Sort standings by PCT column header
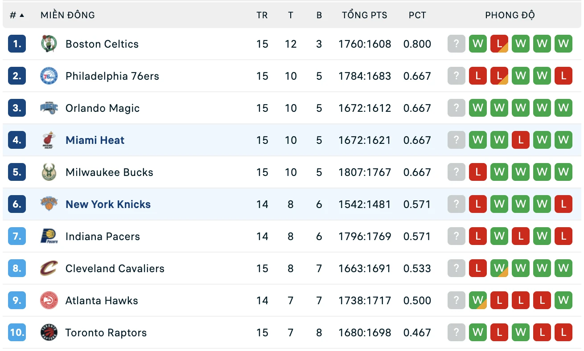The image size is (584, 351). [417, 15]
